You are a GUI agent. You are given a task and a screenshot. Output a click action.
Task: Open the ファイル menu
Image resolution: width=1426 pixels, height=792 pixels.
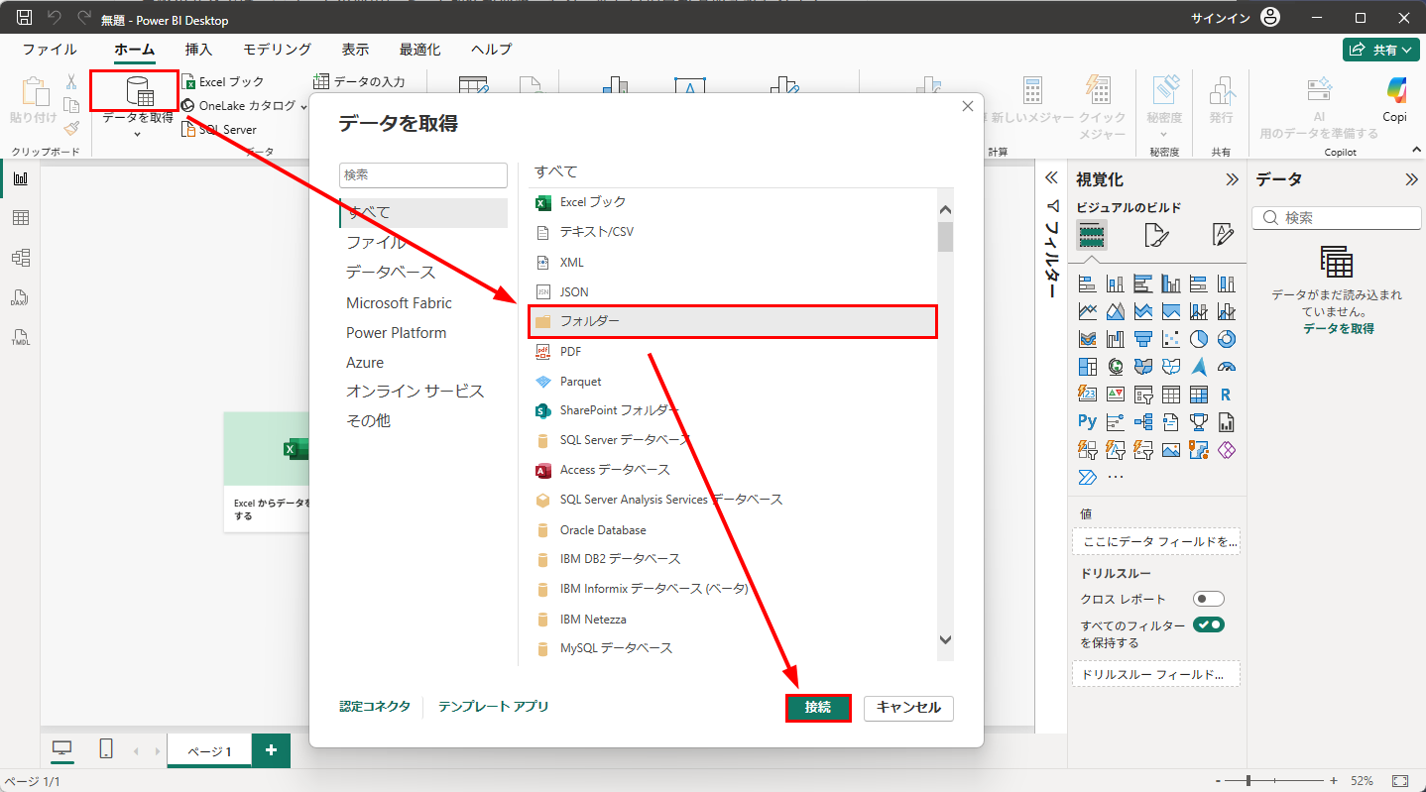click(50, 50)
